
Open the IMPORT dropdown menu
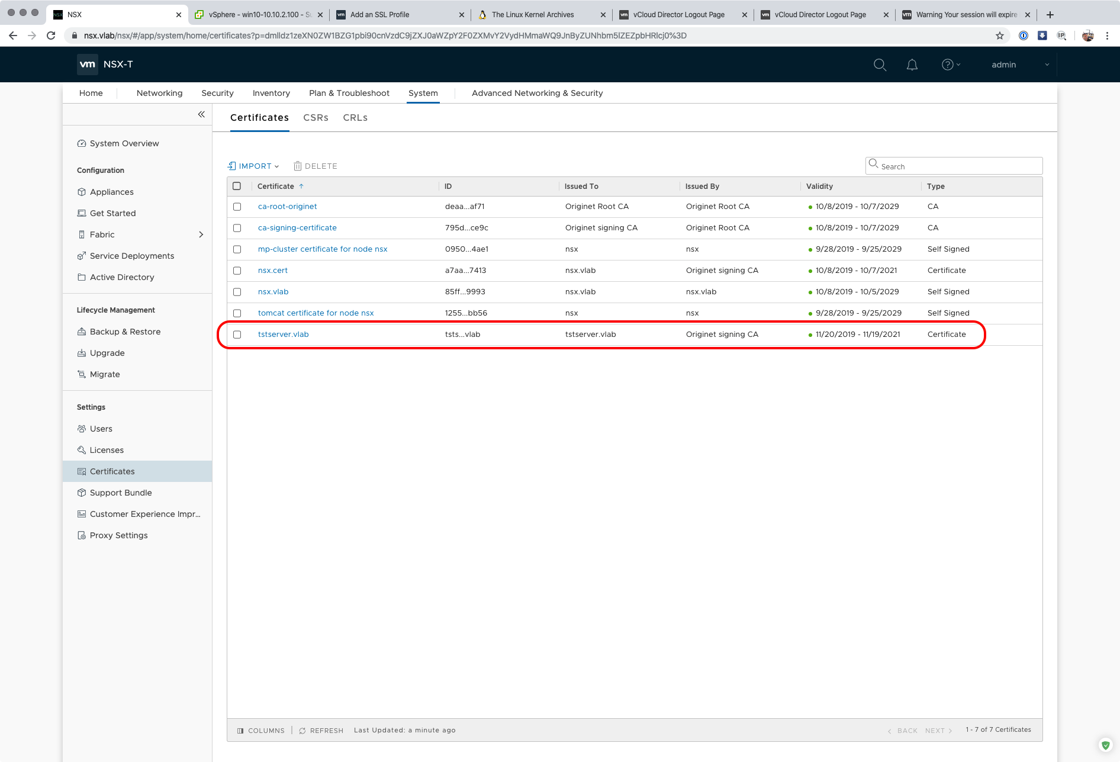(x=254, y=166)
